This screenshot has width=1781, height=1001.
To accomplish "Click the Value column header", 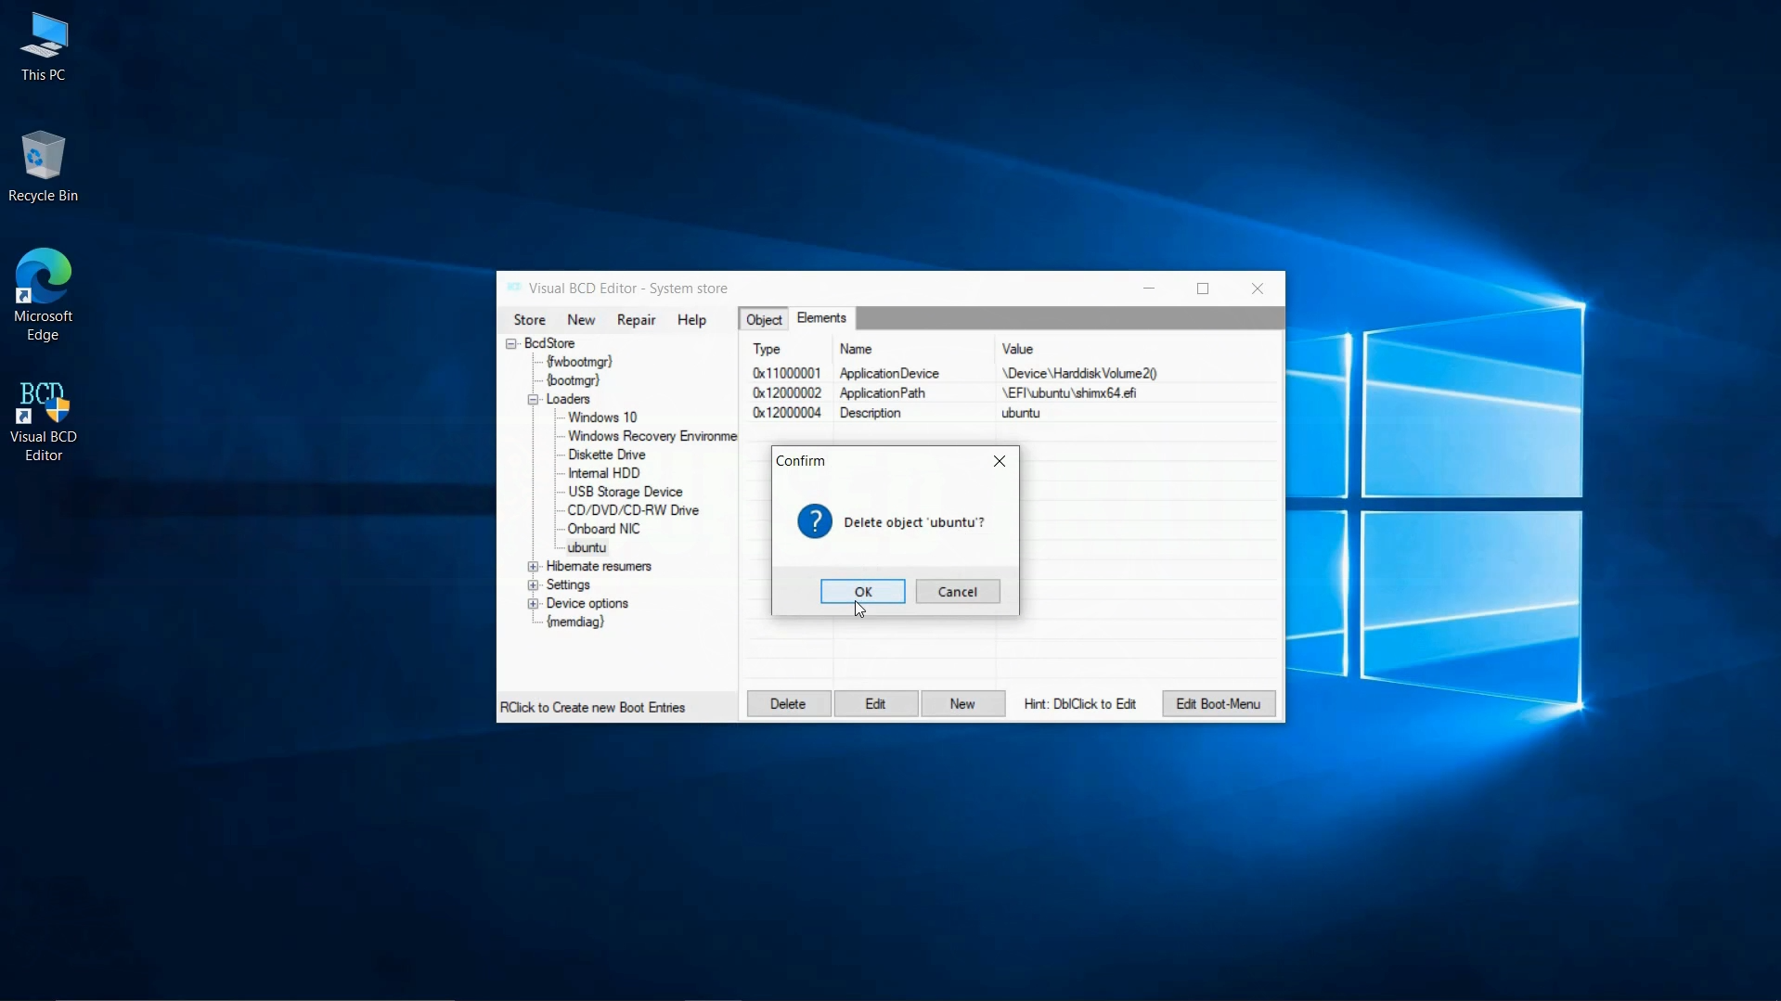I will (x=1017, y=349).
